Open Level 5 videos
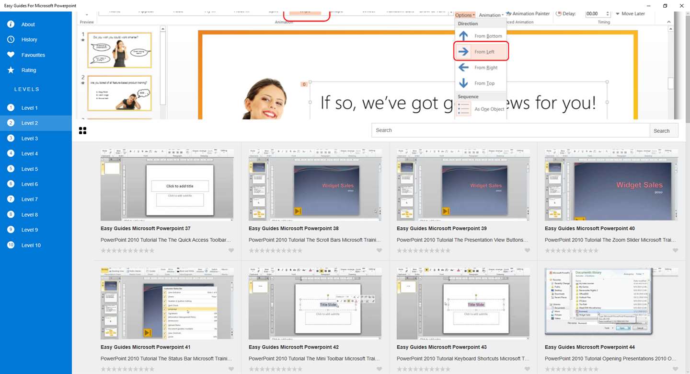Viewport: 690px width, 374px height. click(x=36, y=169)
